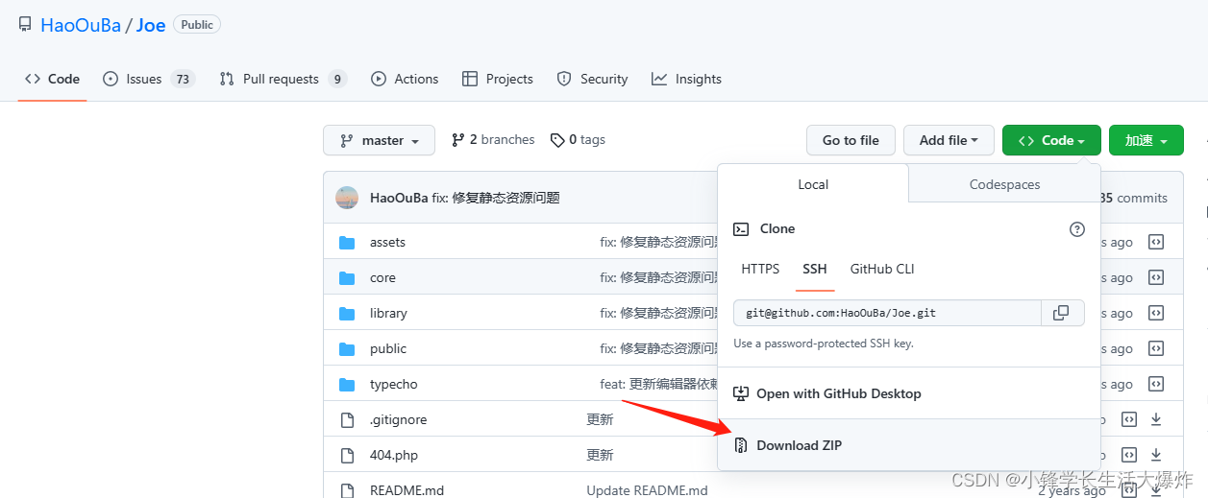Open the Pull requests tab

tap(283, 79)
